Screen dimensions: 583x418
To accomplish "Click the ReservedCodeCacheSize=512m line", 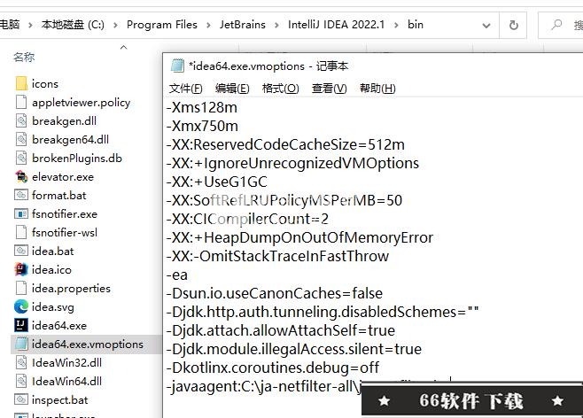I will 285,144.
